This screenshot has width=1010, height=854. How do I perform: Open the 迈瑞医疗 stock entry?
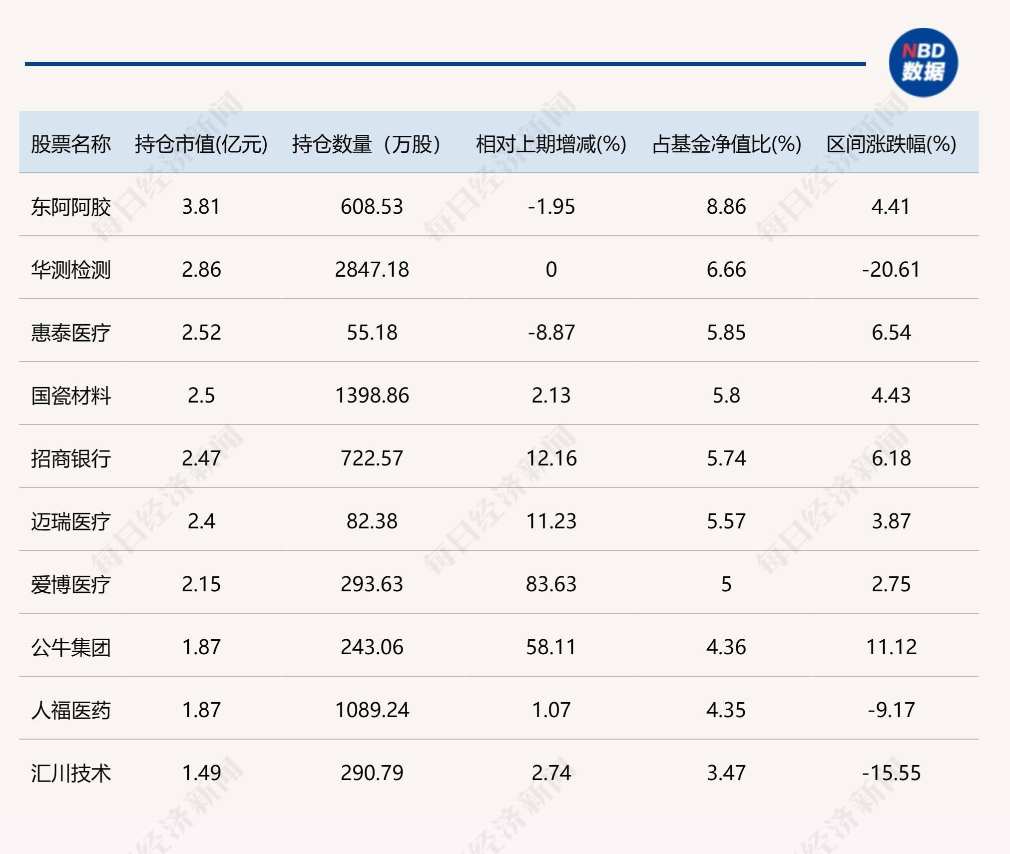pyautogui.click(x=71, y=521)
